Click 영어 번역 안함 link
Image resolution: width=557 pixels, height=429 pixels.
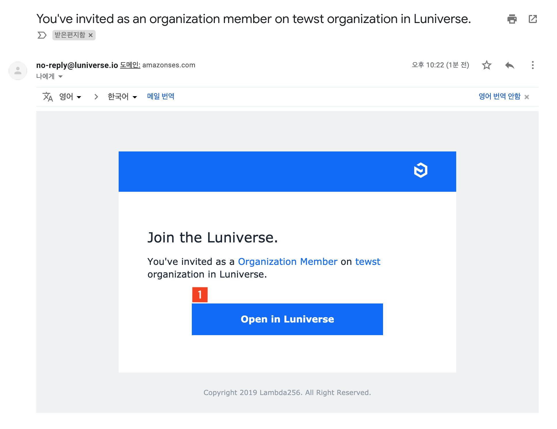499,96
